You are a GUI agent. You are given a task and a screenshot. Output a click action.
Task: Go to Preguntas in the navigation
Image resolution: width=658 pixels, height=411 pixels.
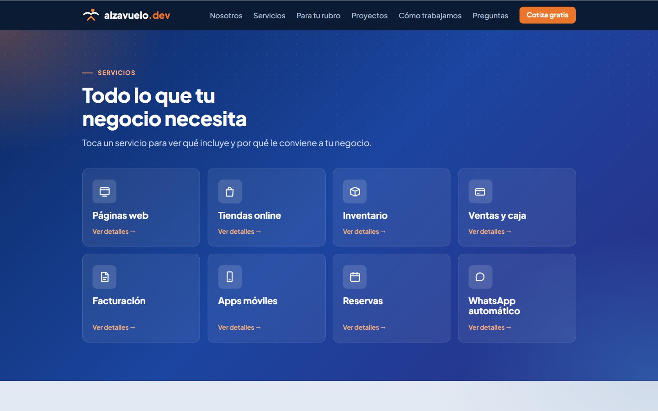click(490, 16)
